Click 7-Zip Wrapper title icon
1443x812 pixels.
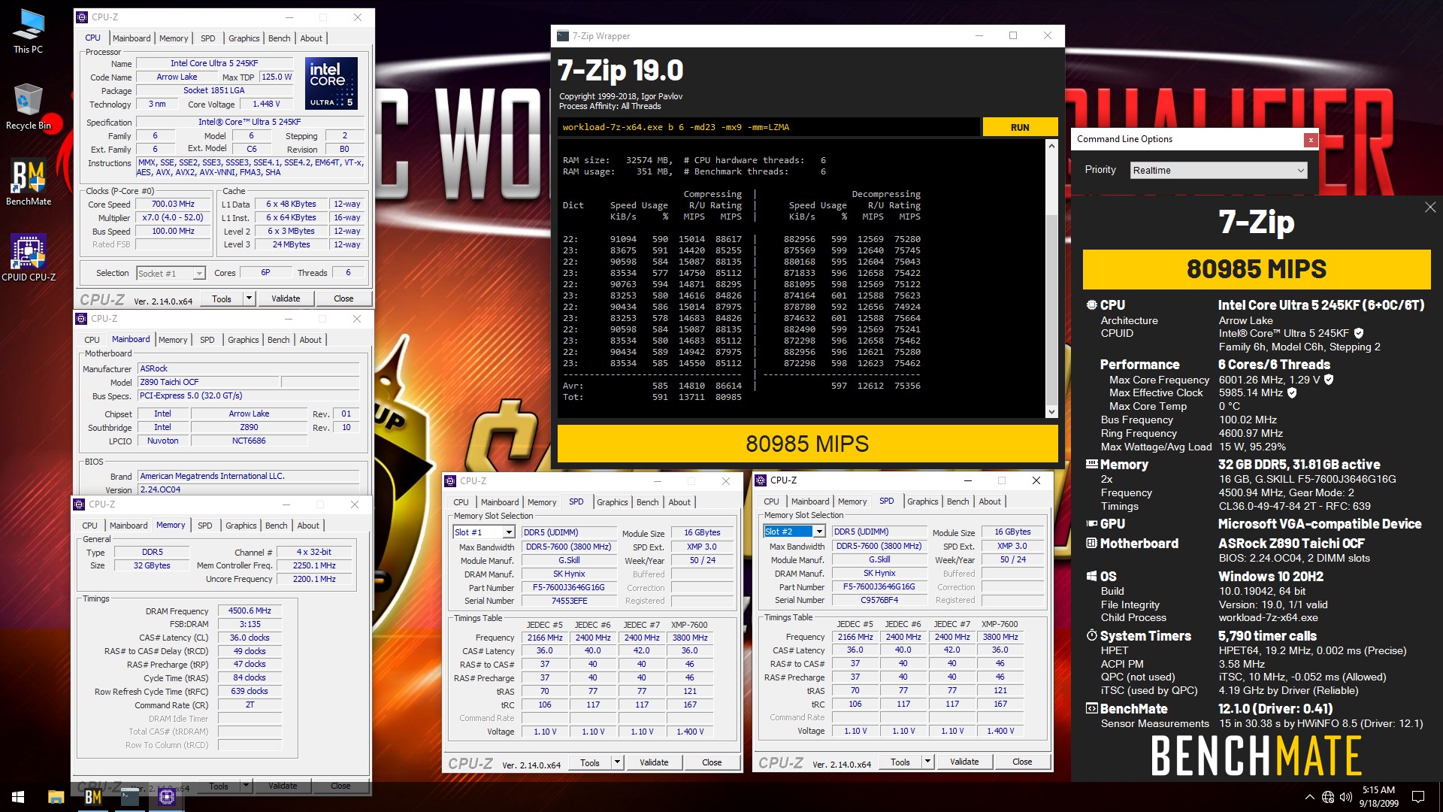[563, 35]
